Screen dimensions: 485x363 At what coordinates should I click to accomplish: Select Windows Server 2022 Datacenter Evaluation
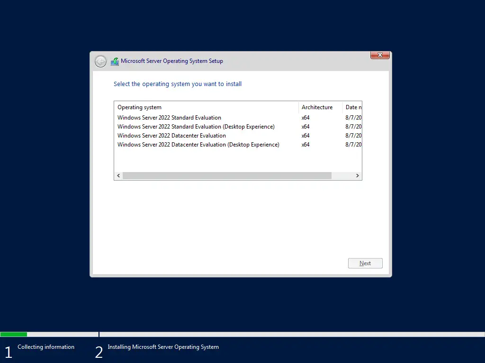pos(171,136)
